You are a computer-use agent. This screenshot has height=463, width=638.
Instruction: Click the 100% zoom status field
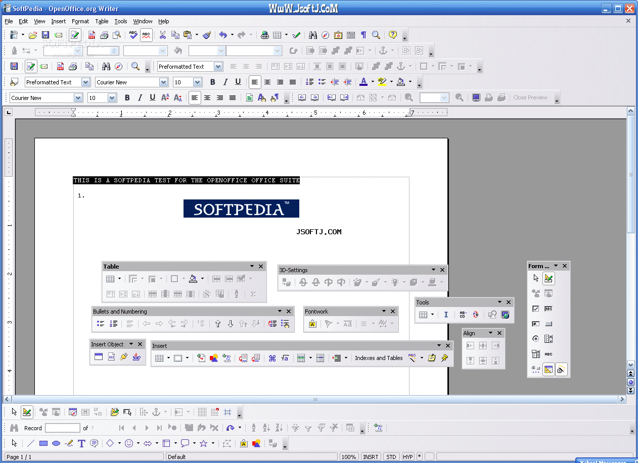tap(348, 457)
